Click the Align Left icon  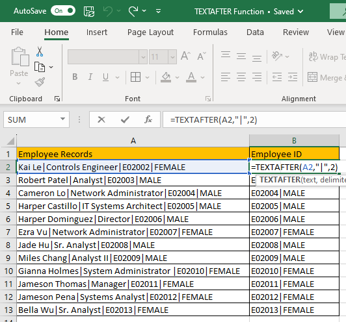pyautogui.click(x=226, y=77)
